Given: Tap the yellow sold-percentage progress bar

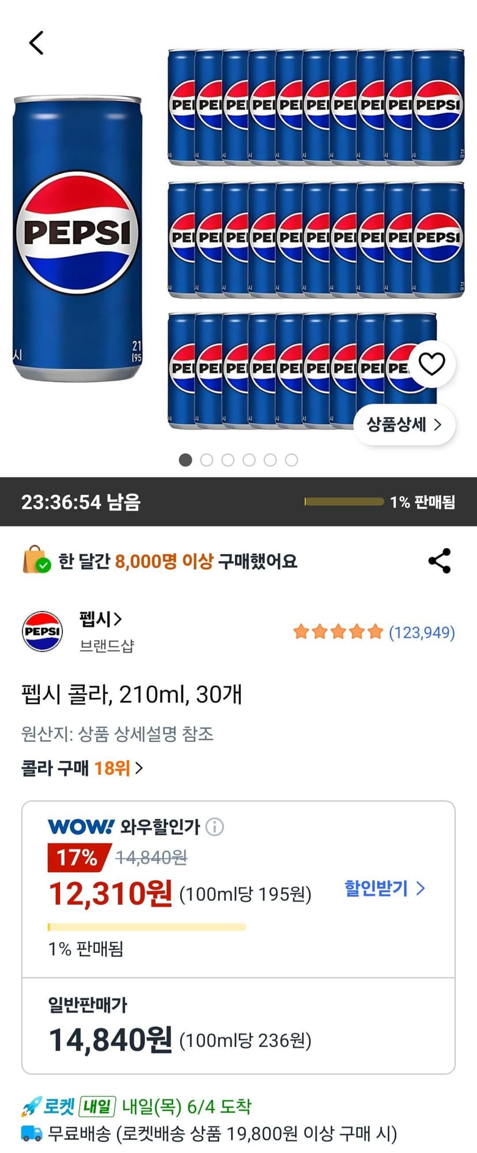Looking at the screenshot, I should [x=147, y=927].
